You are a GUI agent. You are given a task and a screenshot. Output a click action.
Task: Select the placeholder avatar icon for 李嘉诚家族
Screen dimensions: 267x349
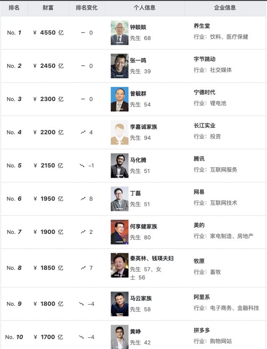(x=119, y=132)
